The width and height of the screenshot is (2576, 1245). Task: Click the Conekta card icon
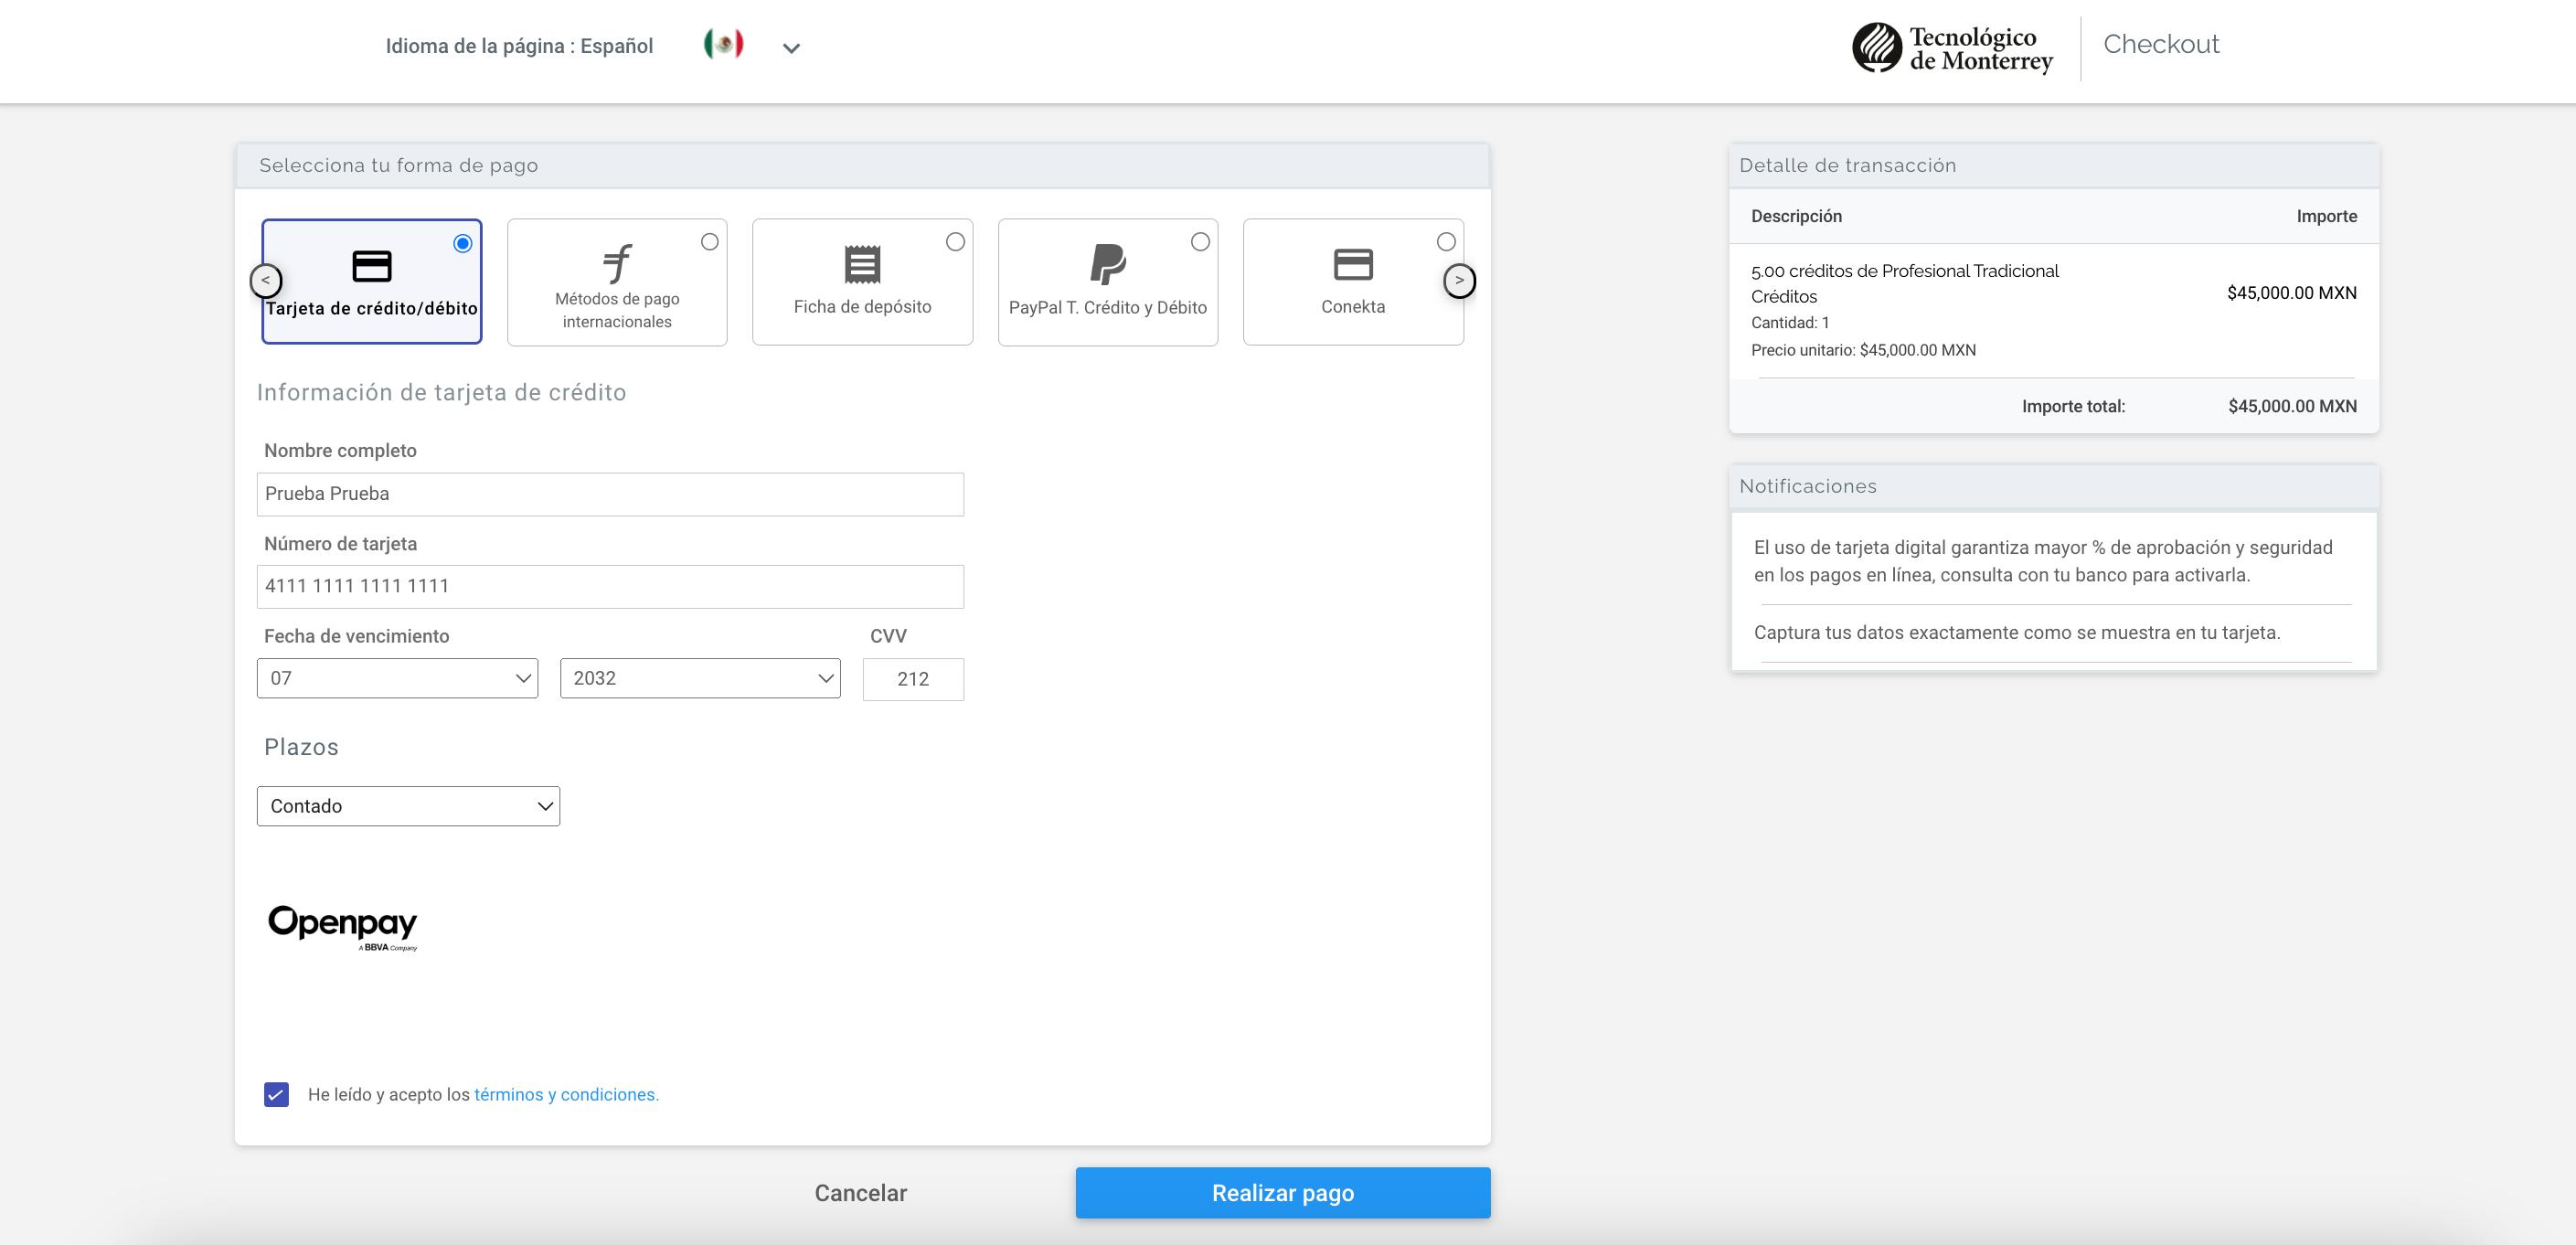tap(1353, 264)
